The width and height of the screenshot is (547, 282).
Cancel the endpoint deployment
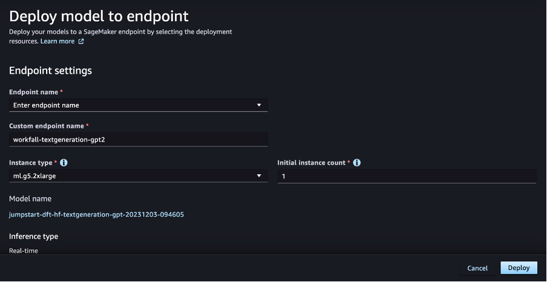point(477,268)
